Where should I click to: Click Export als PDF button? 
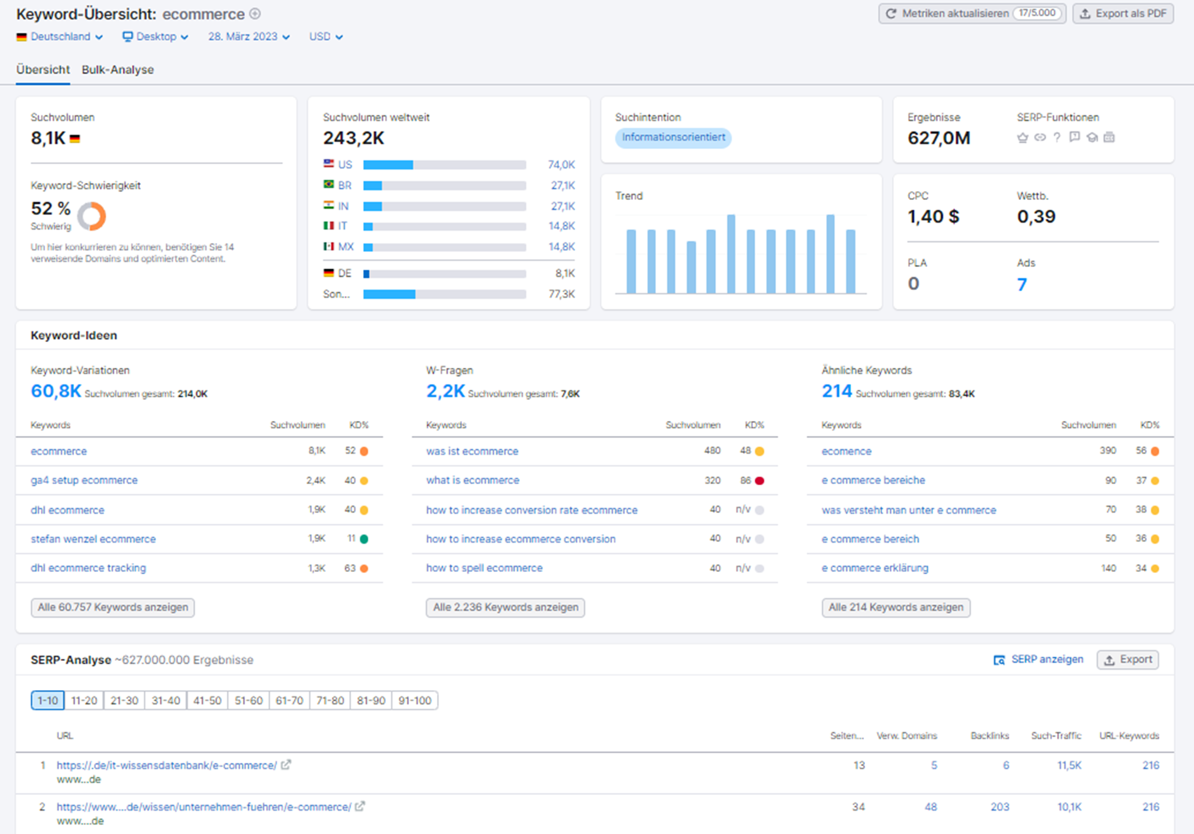[1123, 14]
